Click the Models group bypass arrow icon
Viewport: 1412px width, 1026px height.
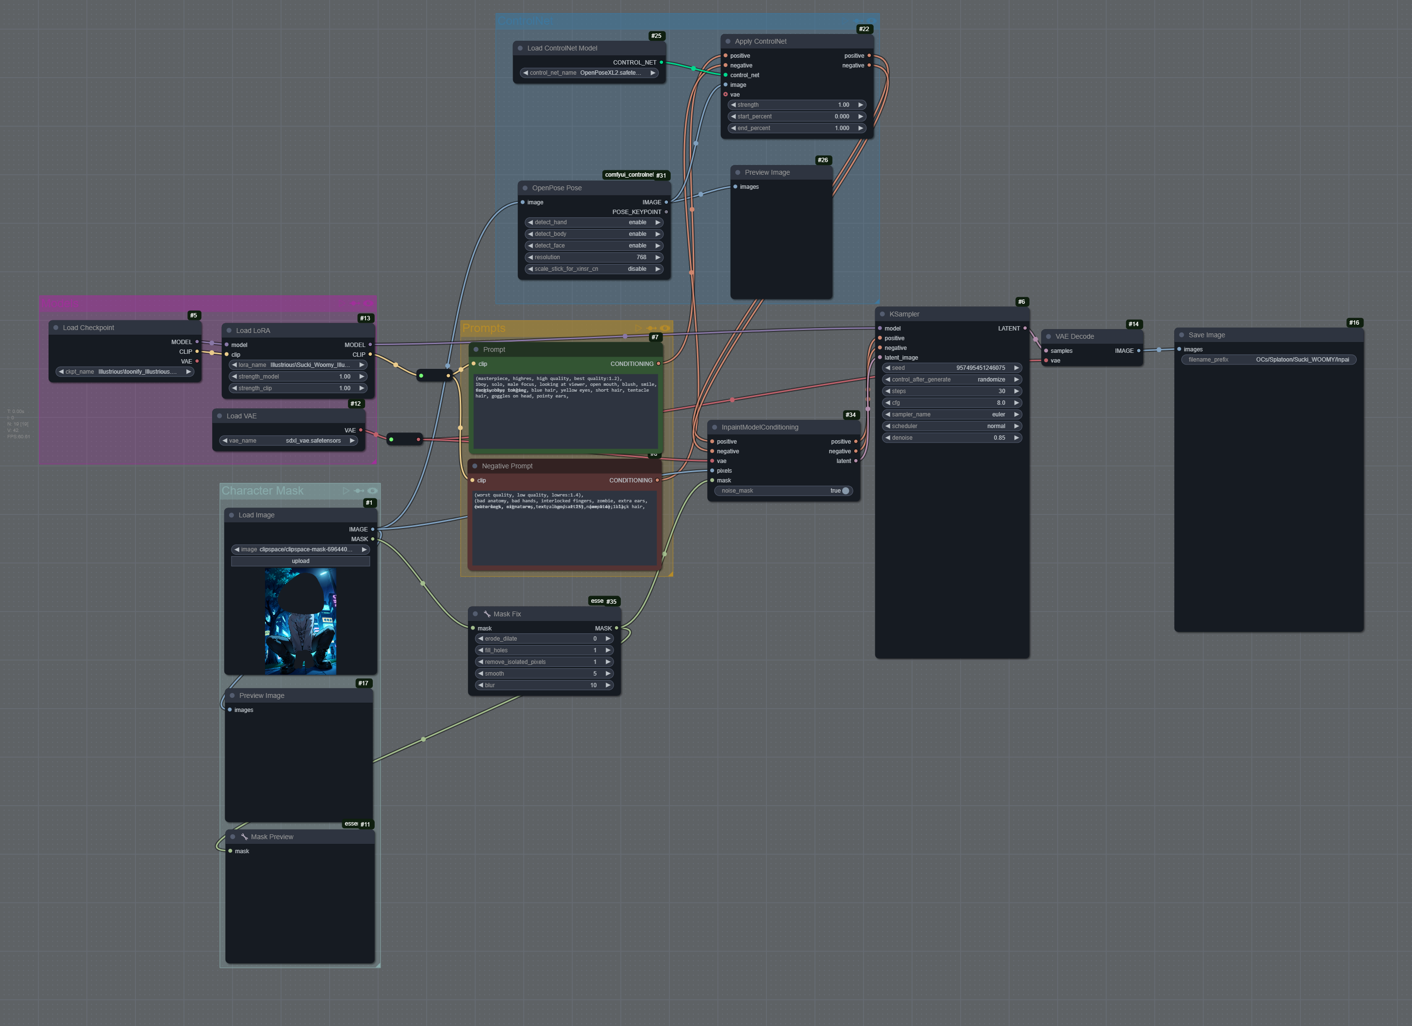pyautogui.click(x=355, y=303)
